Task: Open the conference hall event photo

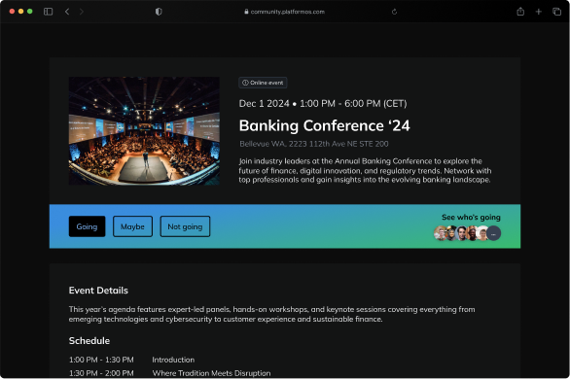Action: coord(144,131)
